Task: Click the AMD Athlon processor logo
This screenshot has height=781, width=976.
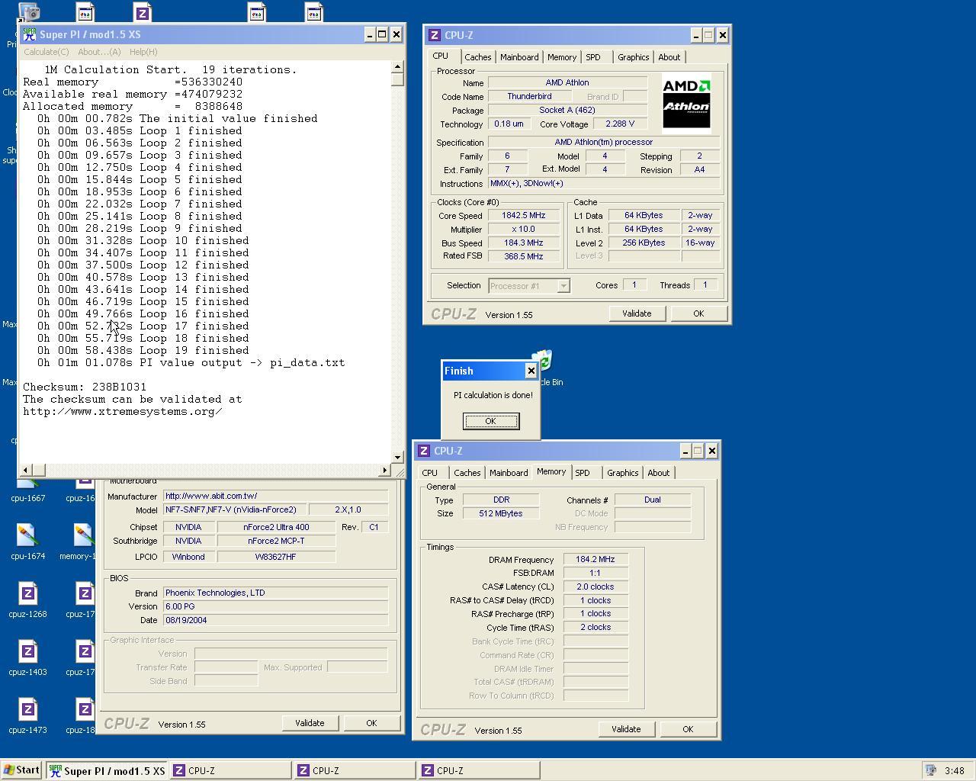Action: [x=686, y=104]
